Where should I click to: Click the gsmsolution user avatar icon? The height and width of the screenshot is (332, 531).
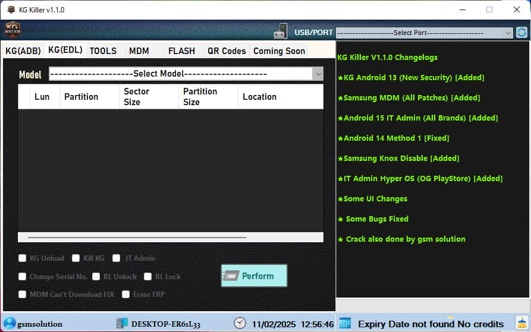(x=10, y=323)
